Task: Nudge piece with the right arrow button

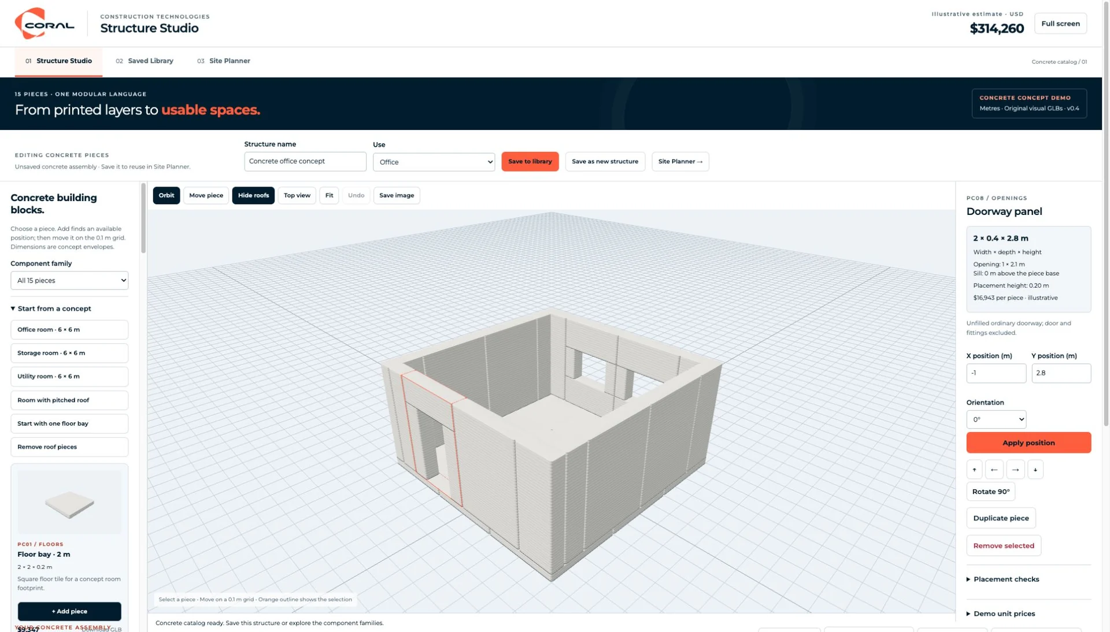Action: (x=1015, y=470)
